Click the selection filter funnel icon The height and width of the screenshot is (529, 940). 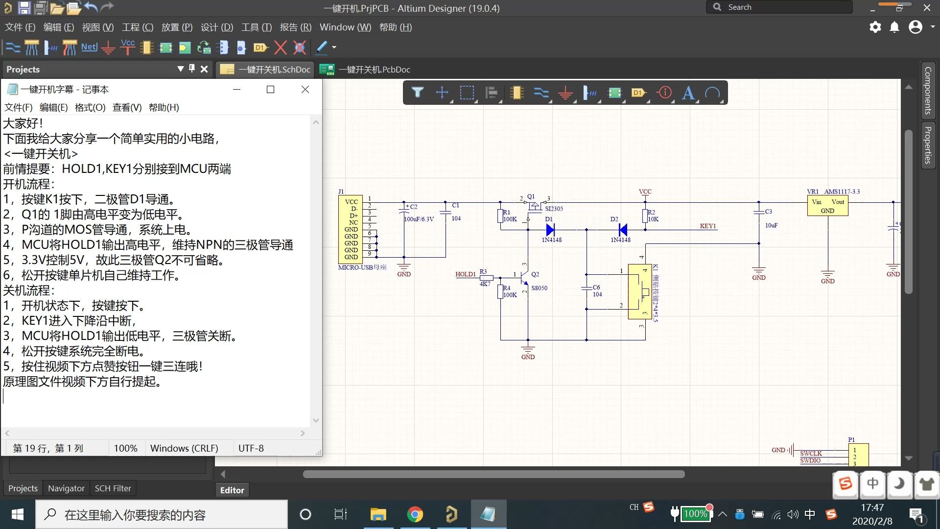[417, 92]
